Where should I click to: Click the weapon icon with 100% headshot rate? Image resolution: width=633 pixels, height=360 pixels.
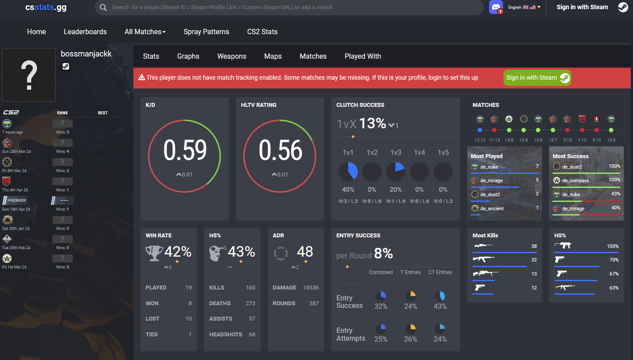563,246
